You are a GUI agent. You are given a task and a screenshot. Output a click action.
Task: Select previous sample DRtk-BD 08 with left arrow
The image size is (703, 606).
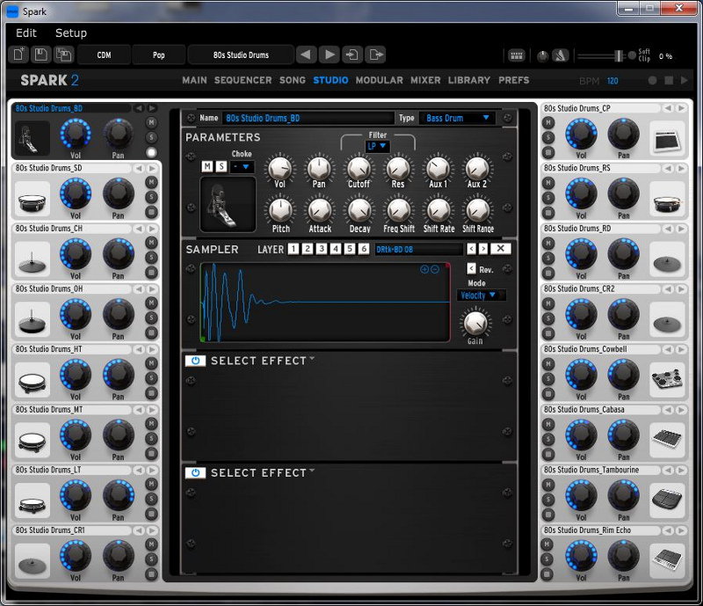tap(471, 248)
